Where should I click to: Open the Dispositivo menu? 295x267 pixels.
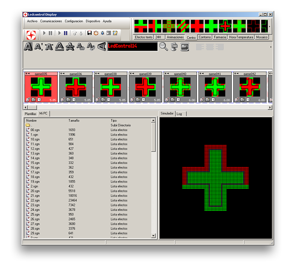pos(93,21)
